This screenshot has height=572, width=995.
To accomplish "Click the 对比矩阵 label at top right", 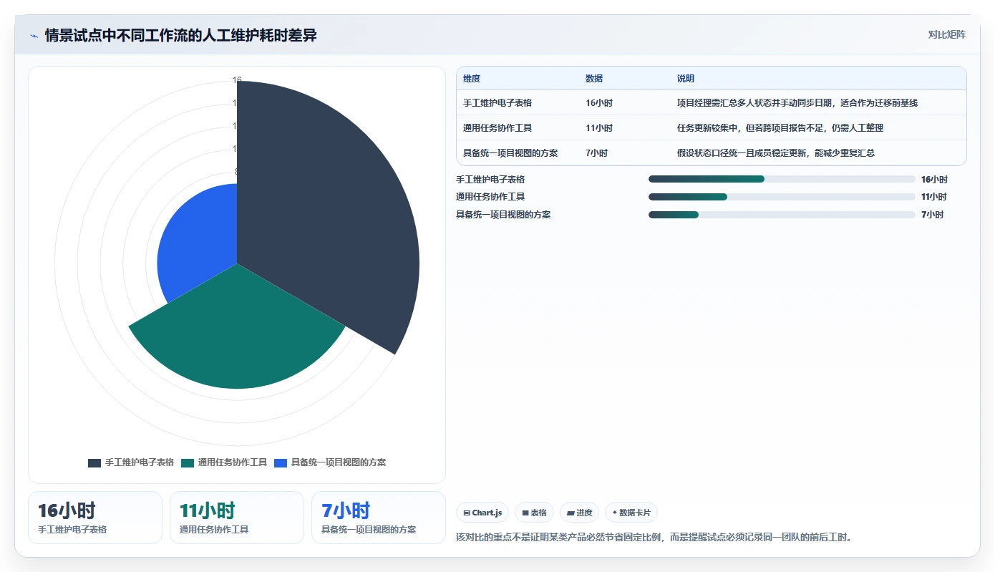I will (946, 34).
